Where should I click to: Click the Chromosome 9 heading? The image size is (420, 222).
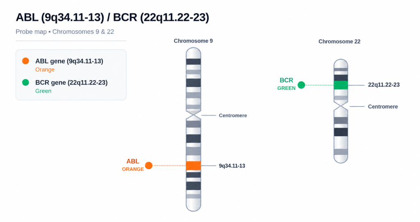pos(193,41)
